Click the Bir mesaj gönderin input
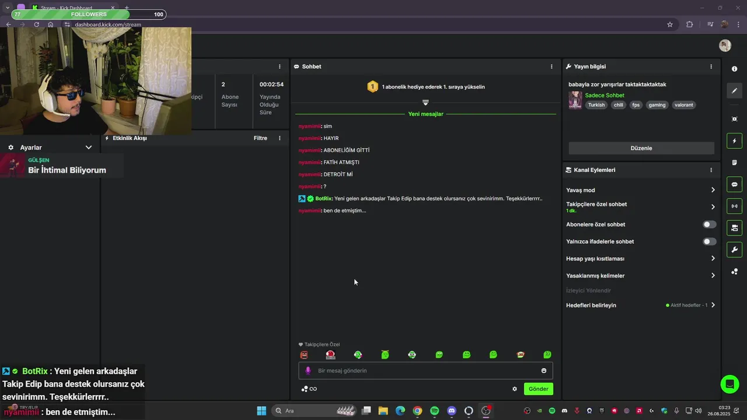This screenshot has width=747, height=420. 425,370
